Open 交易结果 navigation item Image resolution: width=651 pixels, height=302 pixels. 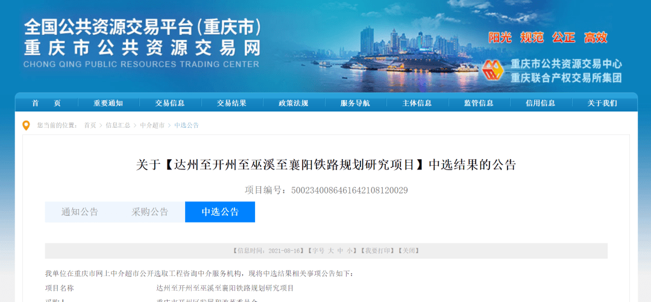pos(231,104)
